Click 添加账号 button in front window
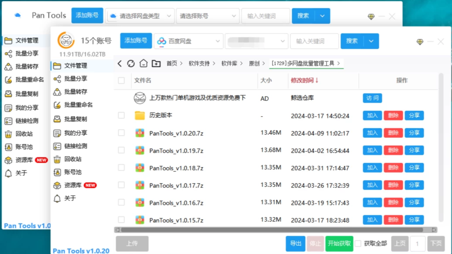The height and width of the screenshot is (254, 452). [x=136, y=41]
